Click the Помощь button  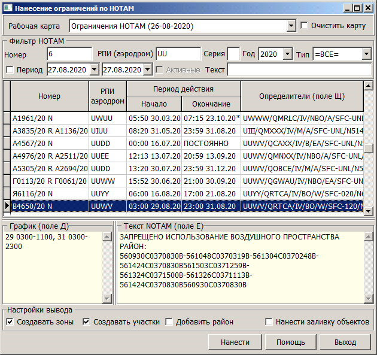click(290, 342)
